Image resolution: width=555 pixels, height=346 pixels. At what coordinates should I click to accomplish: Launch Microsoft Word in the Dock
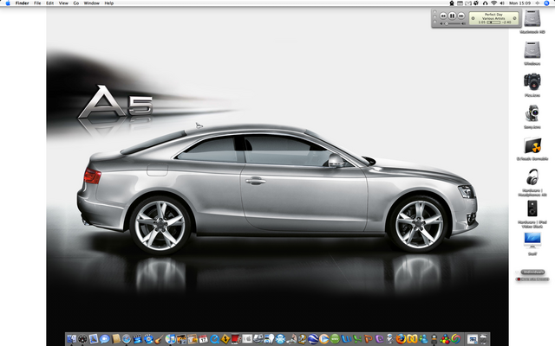(346, 339)
